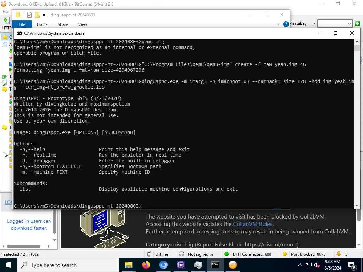Image resolution: width=363 pixels, height=272 pixels.
Task: Switch to the Command Prompt taskbar icon
Action: [215, 265]
